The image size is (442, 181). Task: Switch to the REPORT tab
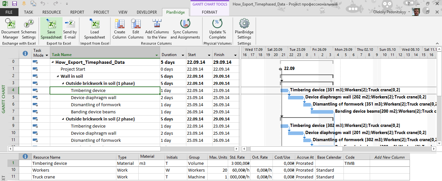coord(77,12)
